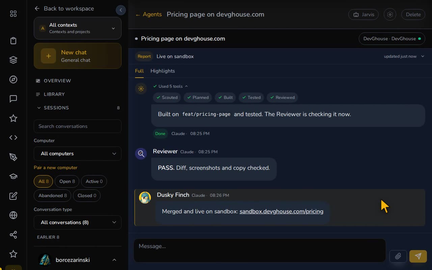Open the chat bubble icon in left rail

(13, 99)
